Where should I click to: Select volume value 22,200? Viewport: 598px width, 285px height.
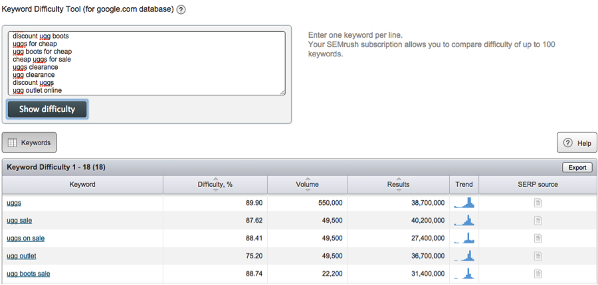click(333, 274)
